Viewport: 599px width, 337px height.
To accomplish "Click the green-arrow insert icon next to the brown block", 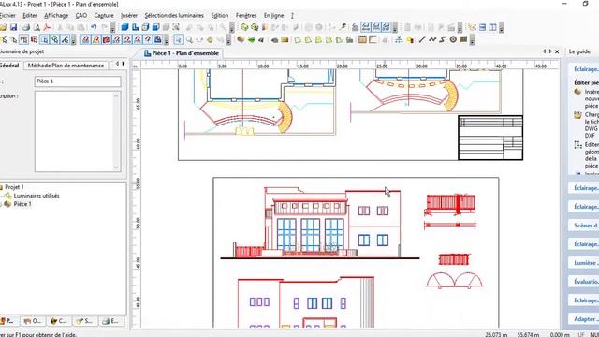I will click(251, 39).
